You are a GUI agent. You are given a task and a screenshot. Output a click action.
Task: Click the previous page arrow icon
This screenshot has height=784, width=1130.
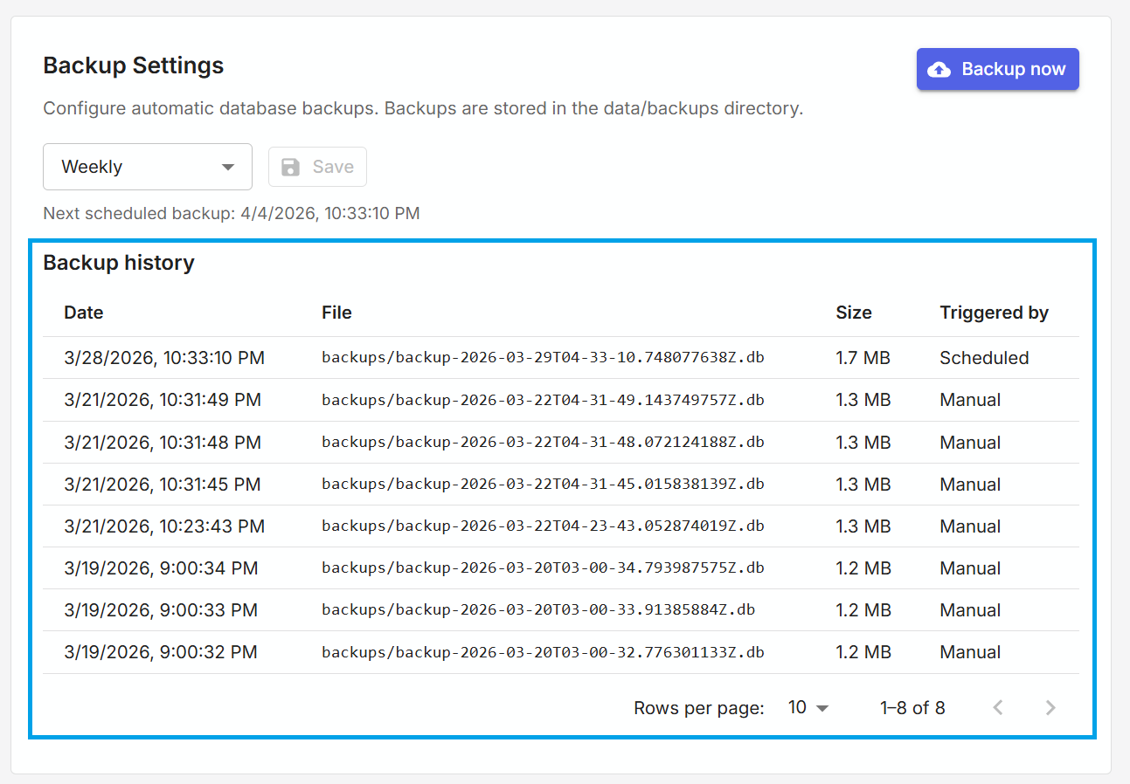[x=997, y=708]
